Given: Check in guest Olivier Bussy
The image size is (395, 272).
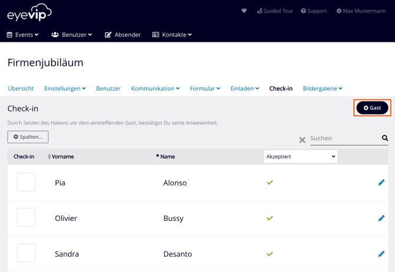Looking at the screenshot, I should [27, 218].
